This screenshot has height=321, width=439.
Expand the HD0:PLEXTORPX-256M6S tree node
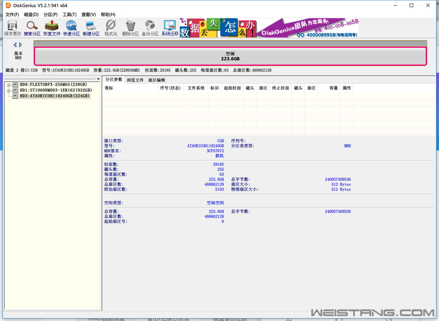coord(9,85)
